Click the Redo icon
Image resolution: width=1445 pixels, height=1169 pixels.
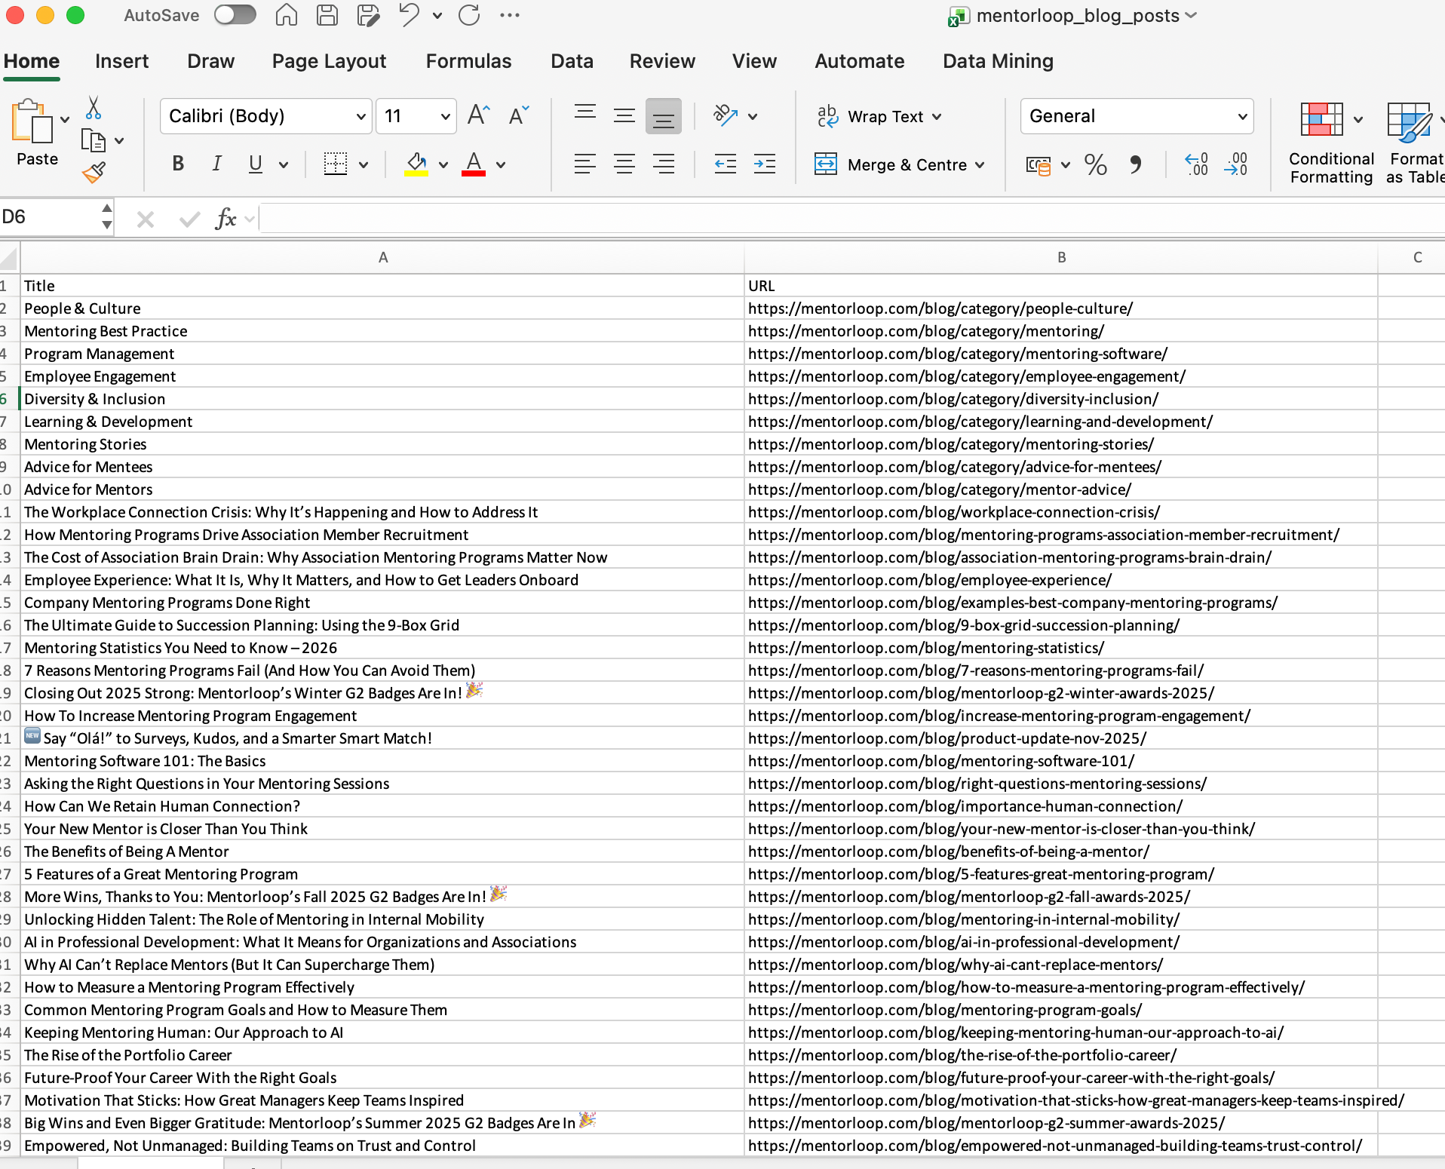click(469, 15)
